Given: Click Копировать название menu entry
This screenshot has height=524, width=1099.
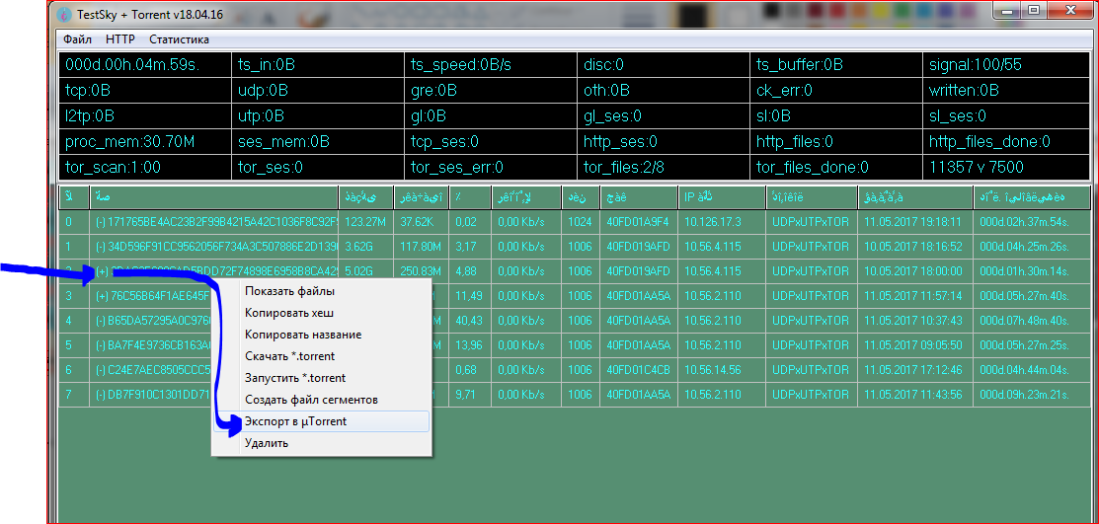Looking at the screenshot, I should (x=303, y=335).
